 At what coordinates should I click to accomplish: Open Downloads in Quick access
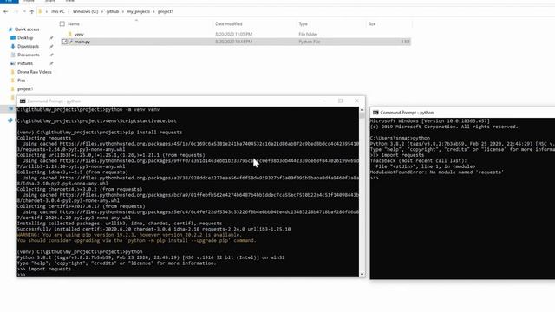point(28,46)
